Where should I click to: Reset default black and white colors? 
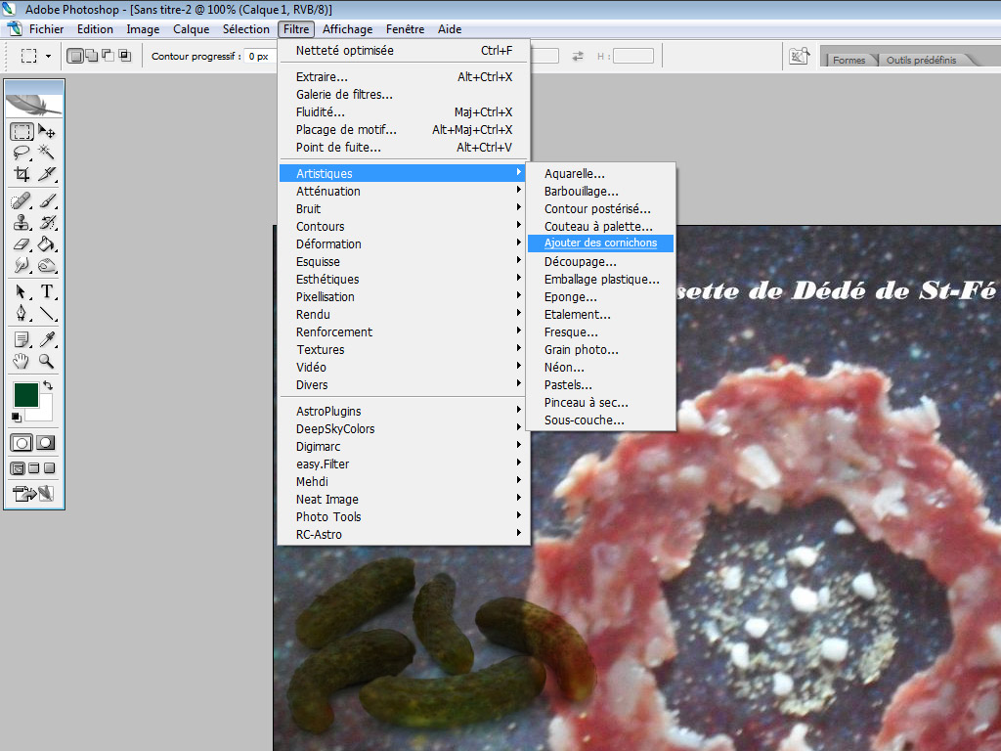[17, 418]
